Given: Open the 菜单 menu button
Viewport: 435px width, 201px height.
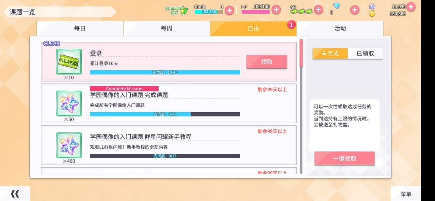Looking at the screenshot, I should [x=406, y=194].
